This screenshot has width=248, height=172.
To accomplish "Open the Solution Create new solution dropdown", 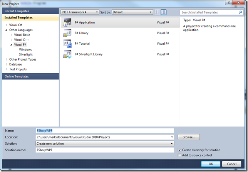I will [105, 143].
